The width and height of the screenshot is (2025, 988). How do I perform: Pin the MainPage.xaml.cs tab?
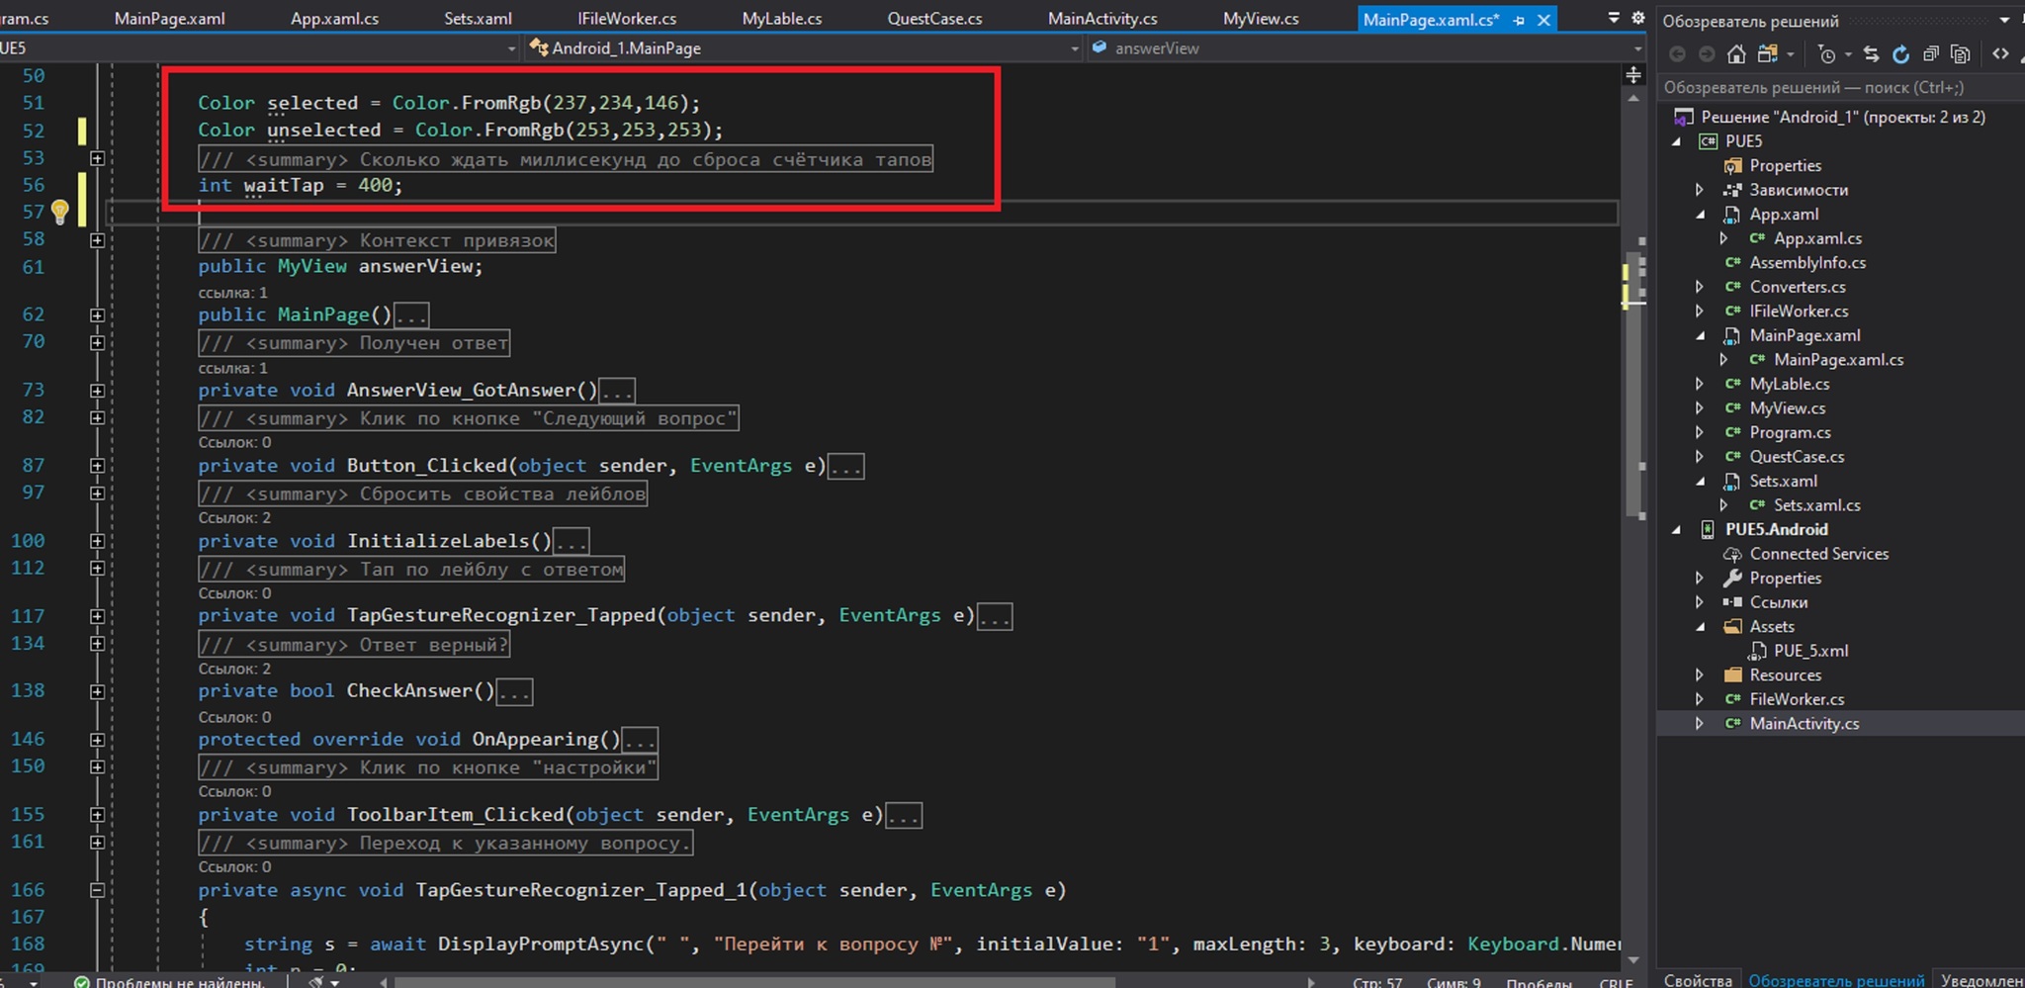tap(1519, 20)
